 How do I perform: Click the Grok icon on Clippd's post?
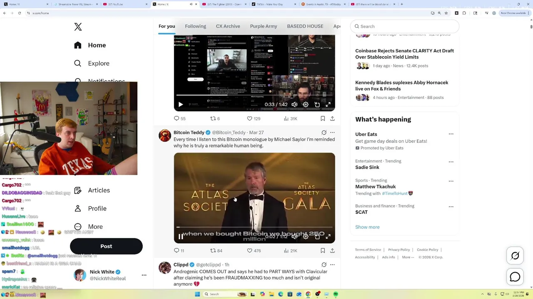pos(324,265)
